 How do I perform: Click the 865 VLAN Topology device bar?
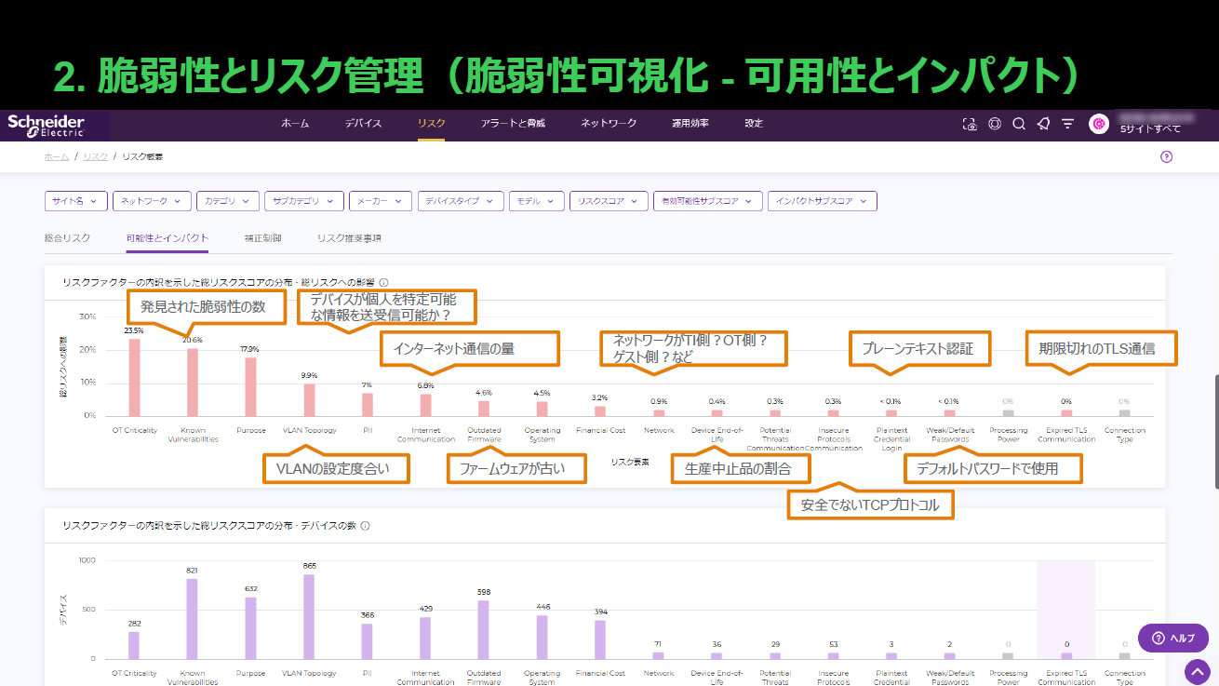pyautogui.click(x=309, y=616)
